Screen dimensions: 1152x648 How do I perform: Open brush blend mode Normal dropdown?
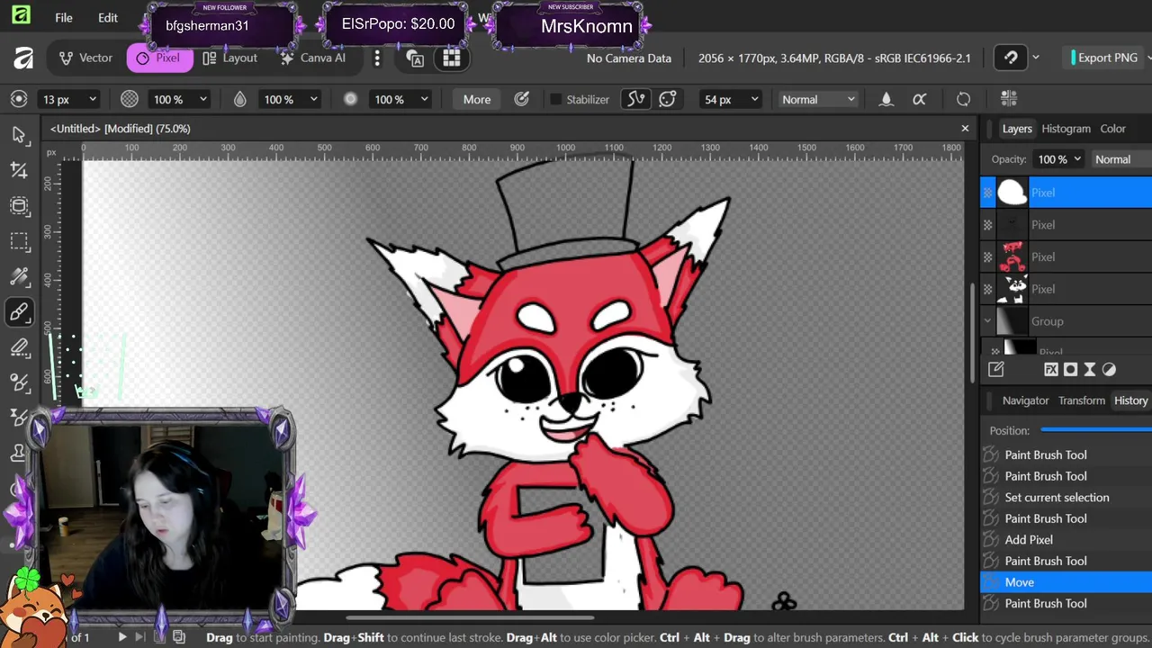[x=818, y=100]
